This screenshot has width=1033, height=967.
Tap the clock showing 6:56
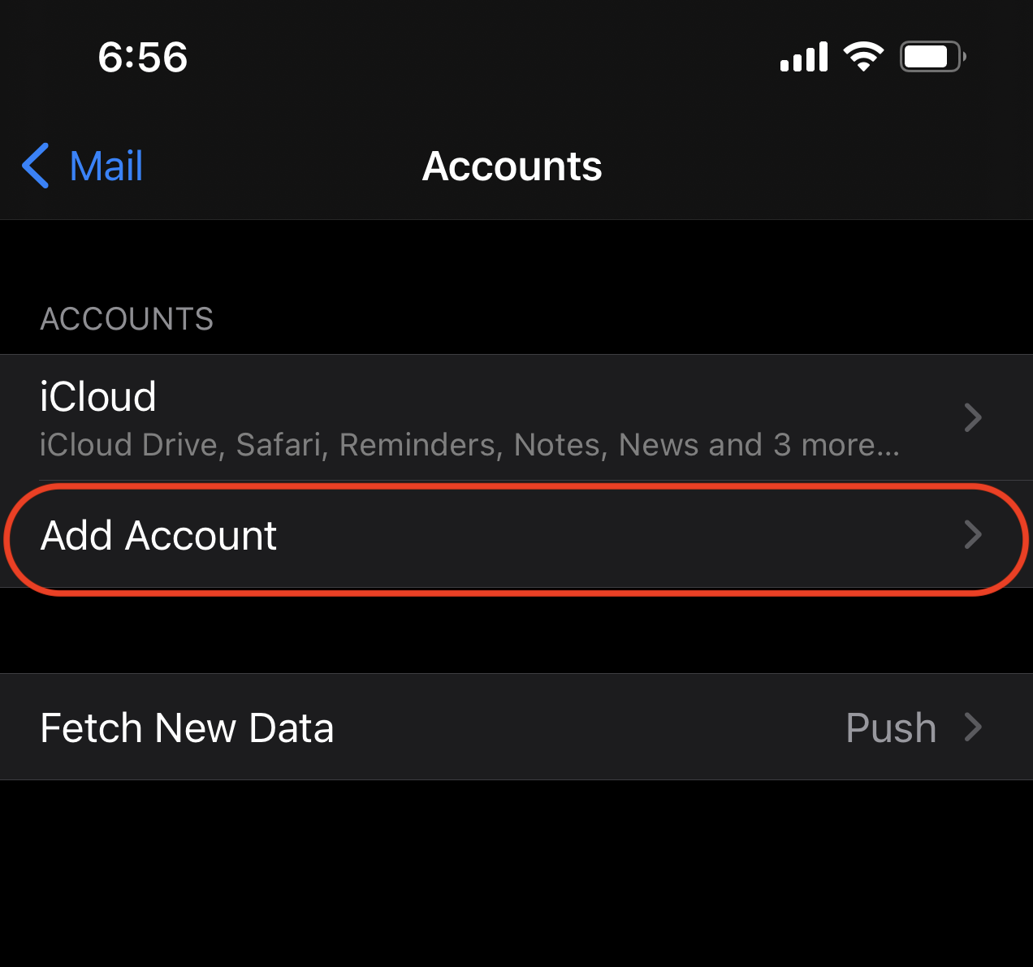(x=143, y=55)
